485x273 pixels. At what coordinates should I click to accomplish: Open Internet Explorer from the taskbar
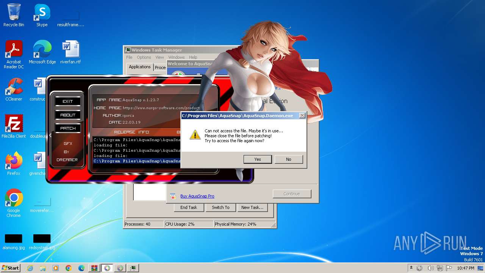pos(30,268)
